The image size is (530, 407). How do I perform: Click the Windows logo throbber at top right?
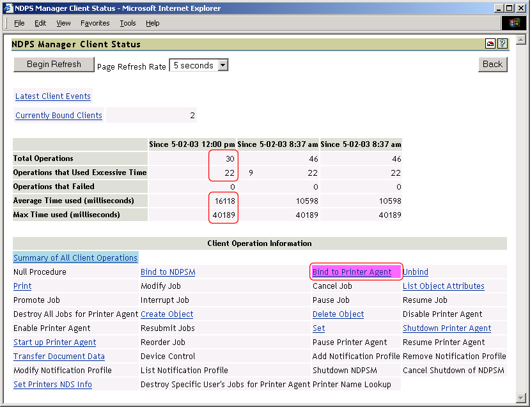click(513, 22)
